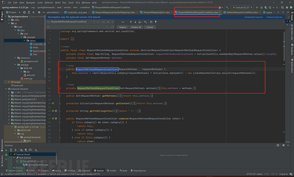
Task: Open Project panel options gear
Action: [39, 12]
